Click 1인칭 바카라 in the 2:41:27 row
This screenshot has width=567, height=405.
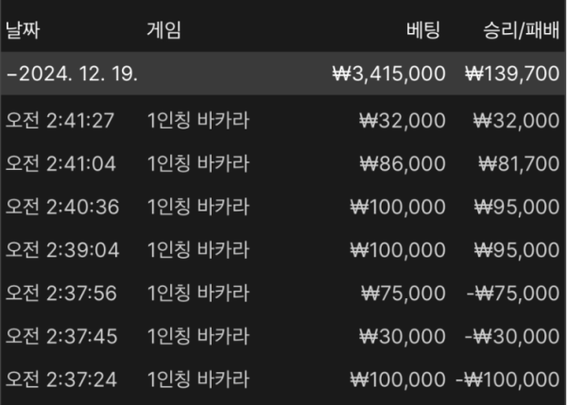(x=198, y=120)
